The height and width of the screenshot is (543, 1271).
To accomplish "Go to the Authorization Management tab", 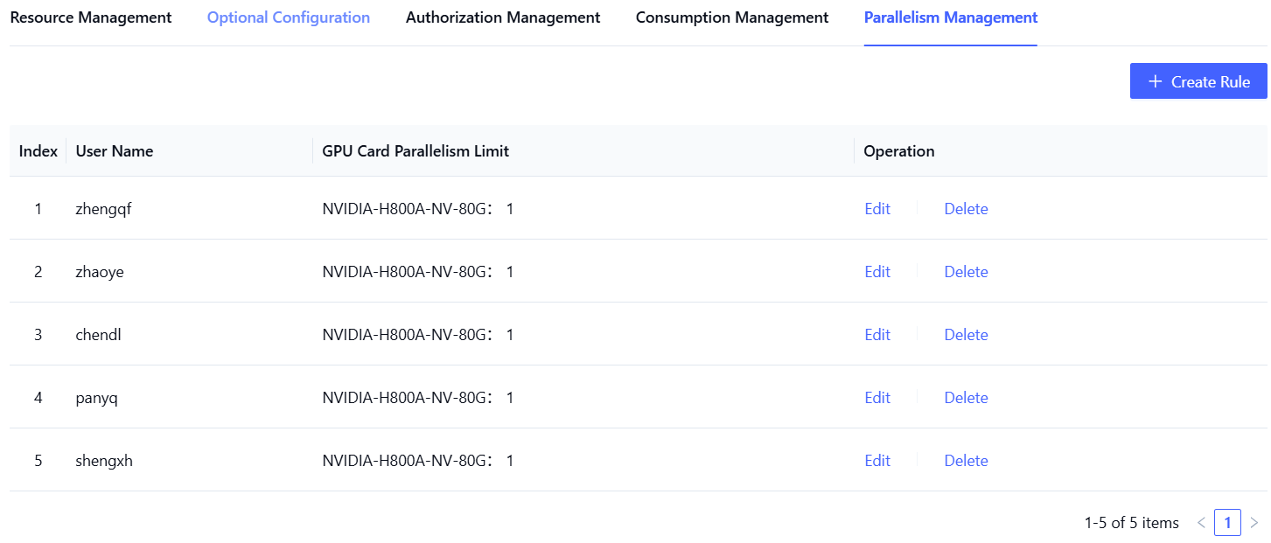I will 503,17.
